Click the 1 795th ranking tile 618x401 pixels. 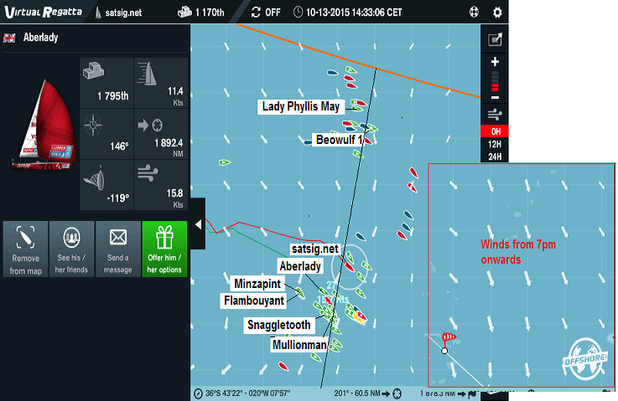106,83
